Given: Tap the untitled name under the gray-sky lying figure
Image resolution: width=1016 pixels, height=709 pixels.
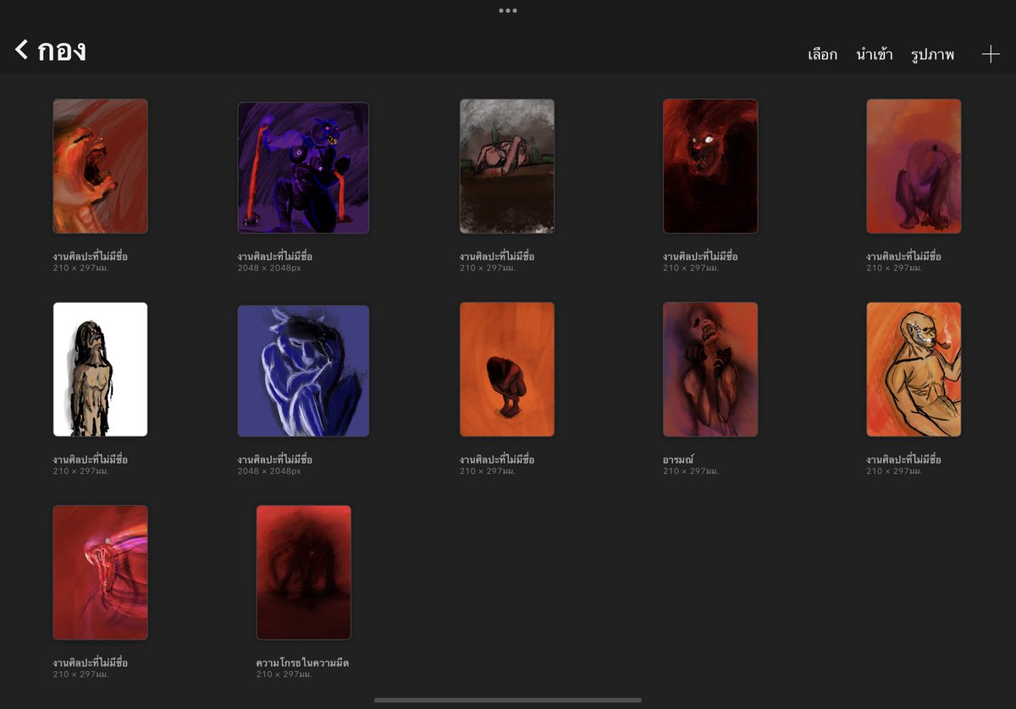Looking at the screenshot, I should [497, 256].
